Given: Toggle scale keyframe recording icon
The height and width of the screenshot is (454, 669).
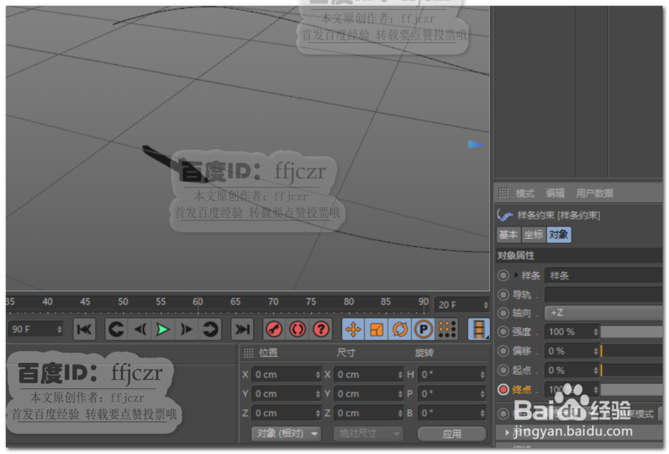Looking at the screenshot, I should tap(376, 329).
